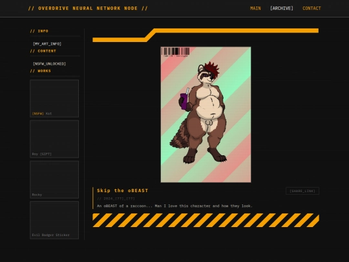This screenshot has width=349, height=262.
Task: Click the Skip the oBEAST title
Action: point(122,190)
